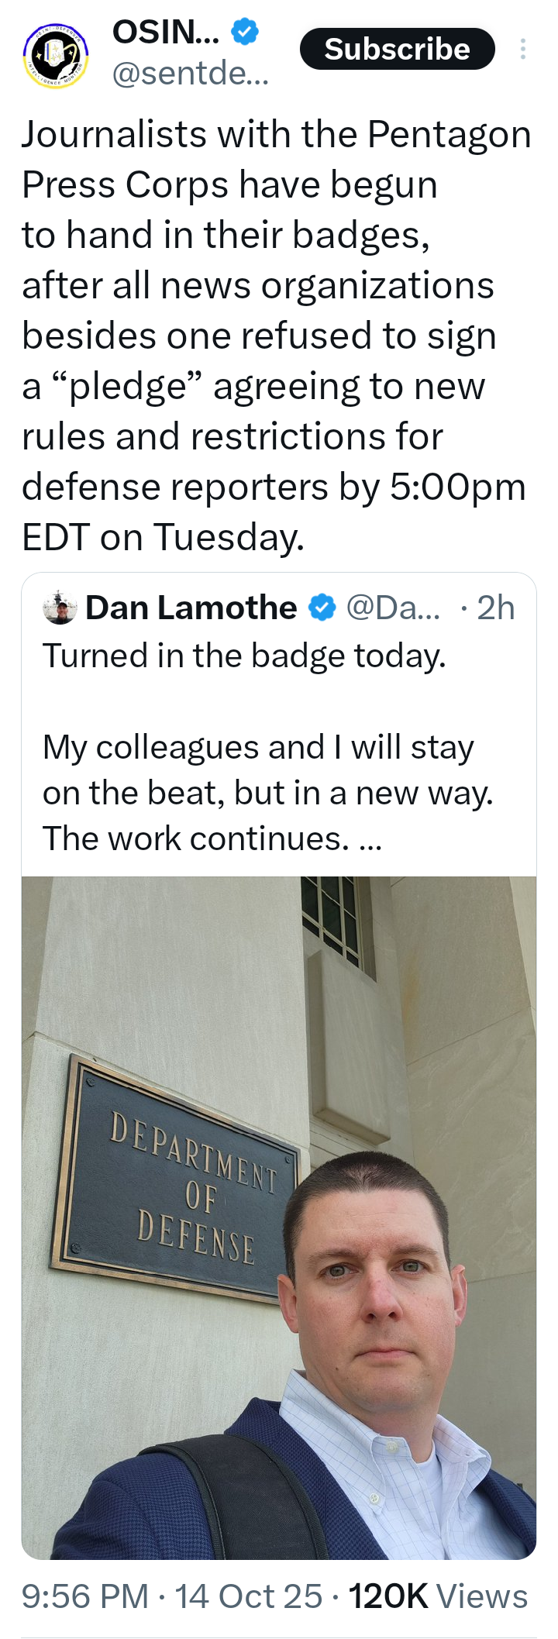Open the @sentde... handle link
558x1639 pixels.
click(x=191, y=74)
